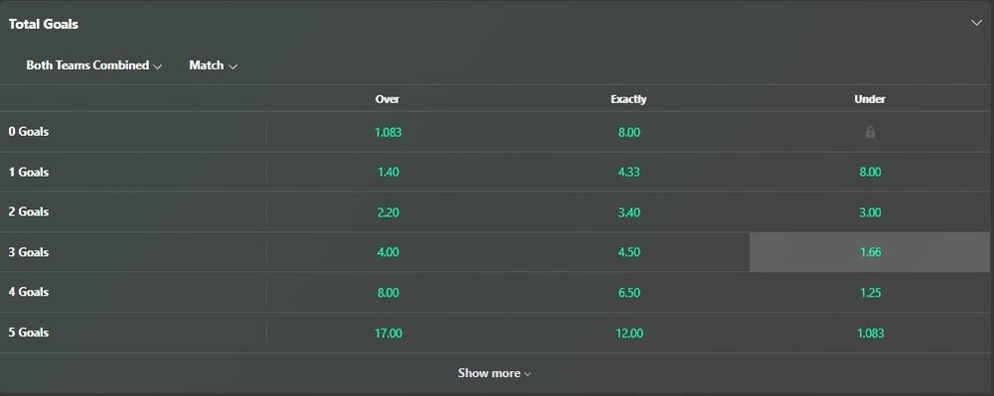Pick Over 2 Goals at 2.20
This screenshot has height=396, width=994.
point(388,212)
